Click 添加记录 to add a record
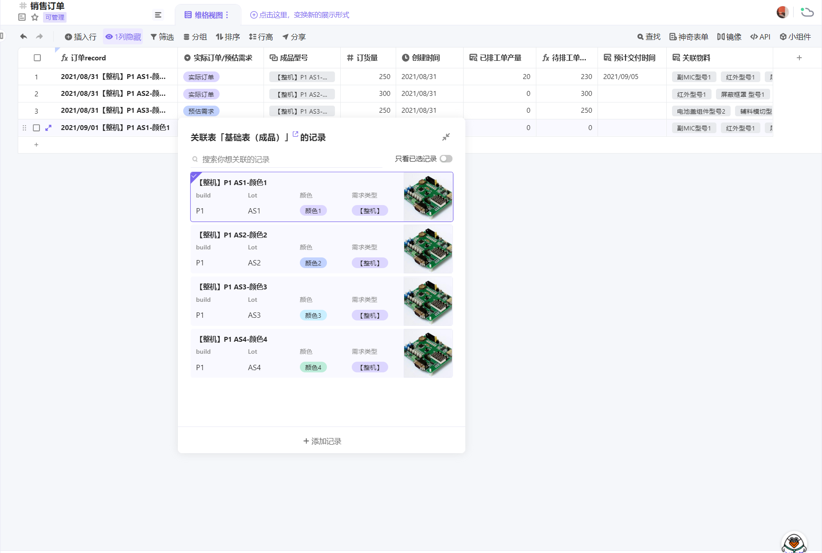The image size is (822, 553). point(322,441)
